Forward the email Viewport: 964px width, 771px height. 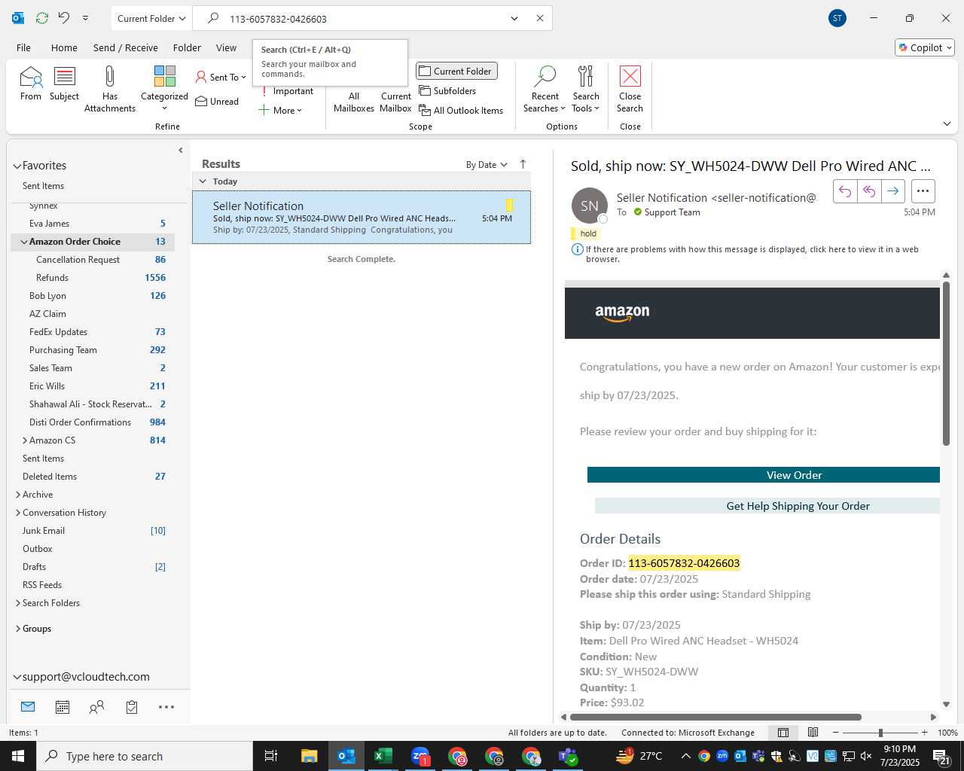click(893, 191)
